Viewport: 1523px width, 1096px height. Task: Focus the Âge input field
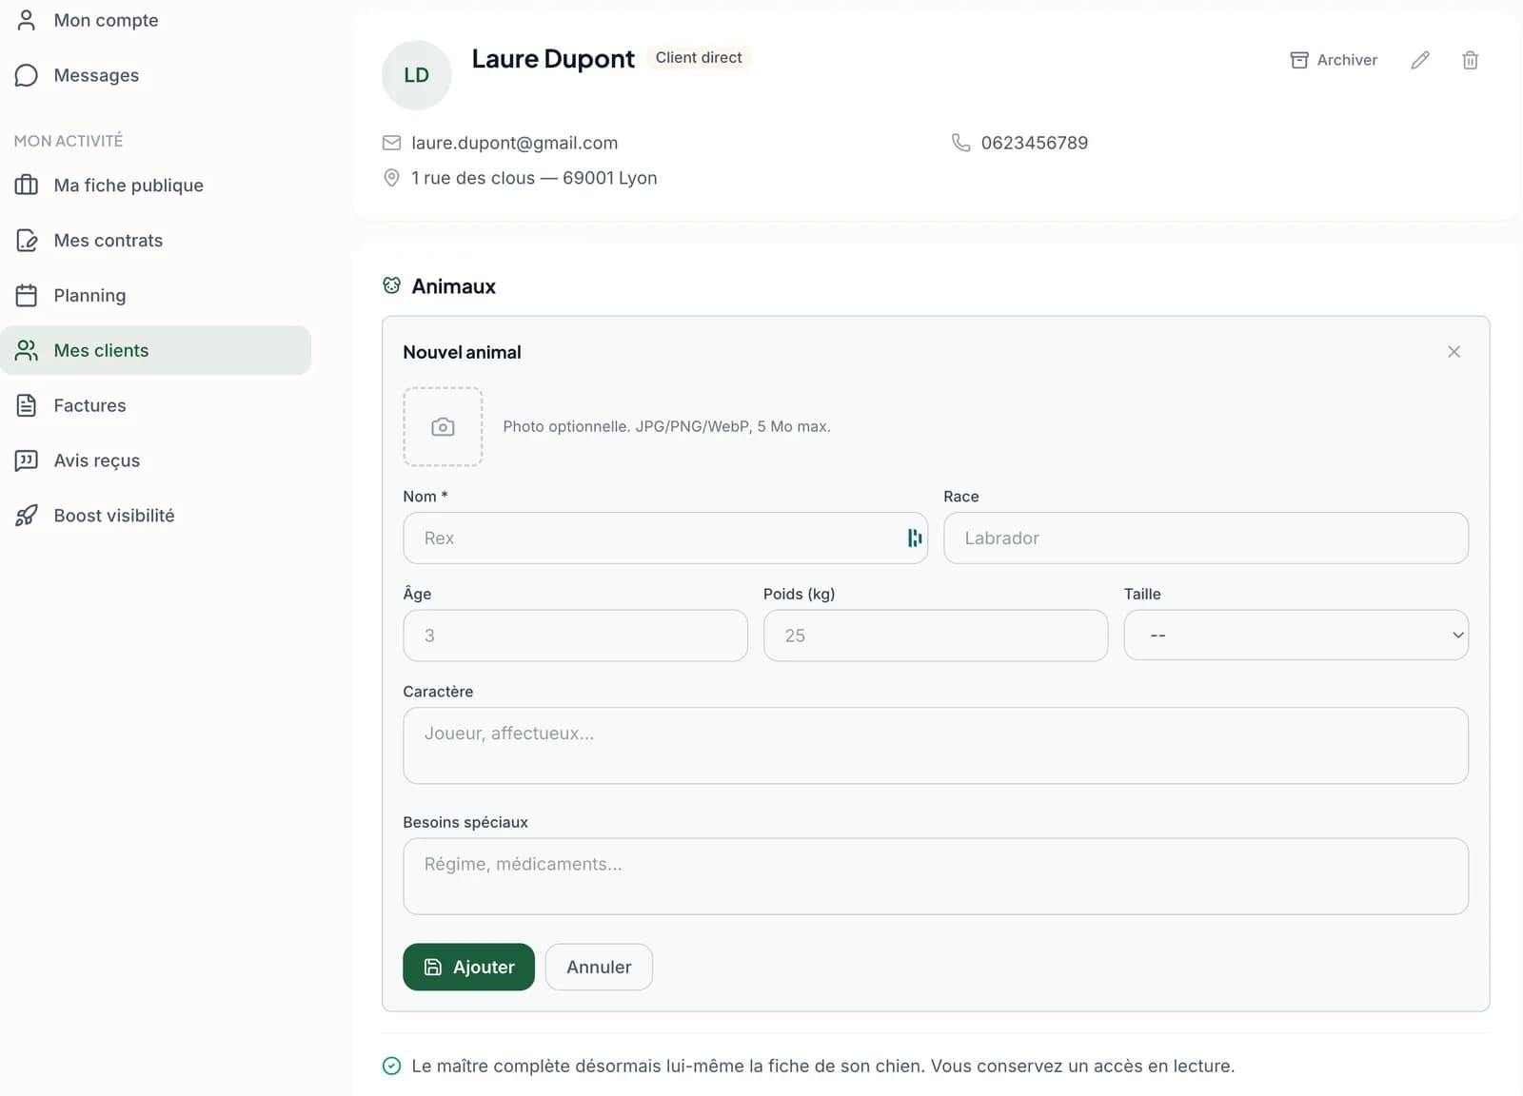click(x=575, y=635)
